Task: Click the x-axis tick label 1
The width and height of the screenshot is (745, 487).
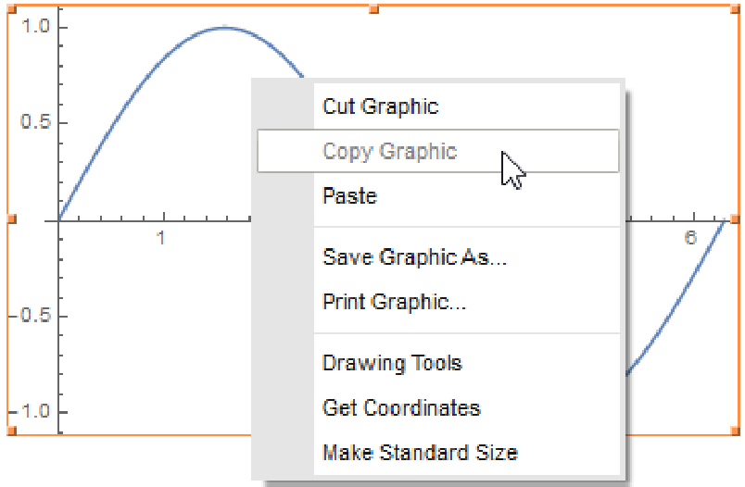Action: [161, 238]
